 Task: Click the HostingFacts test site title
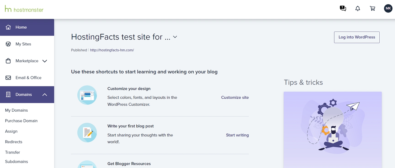click(121, 37)
